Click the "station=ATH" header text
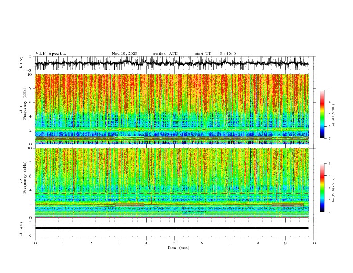The height and width of the screenshot is (273, 353). pos(165,54)
